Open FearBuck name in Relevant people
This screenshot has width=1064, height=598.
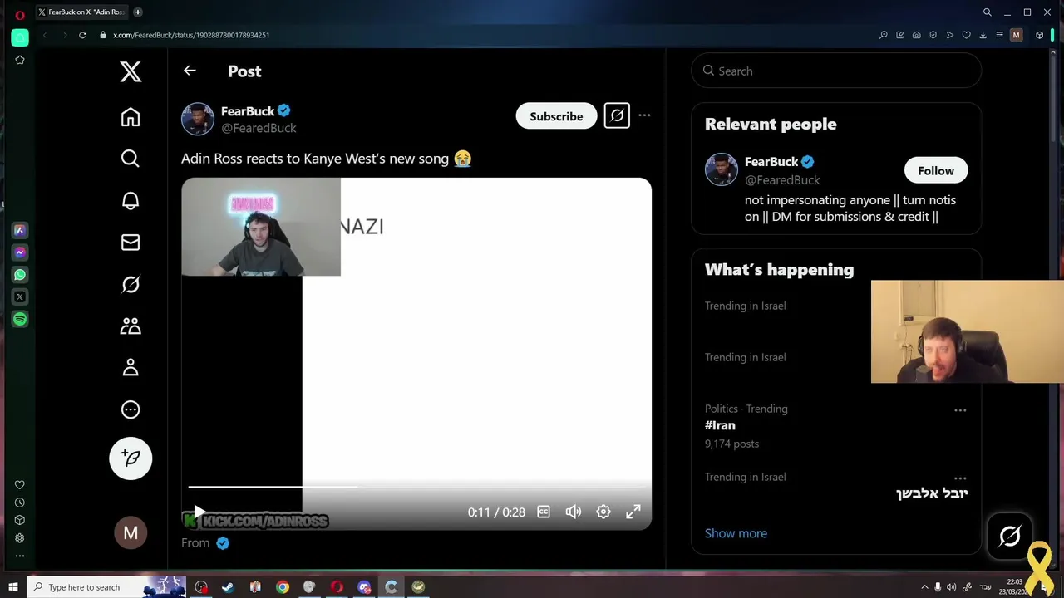(x=771, y=162)
